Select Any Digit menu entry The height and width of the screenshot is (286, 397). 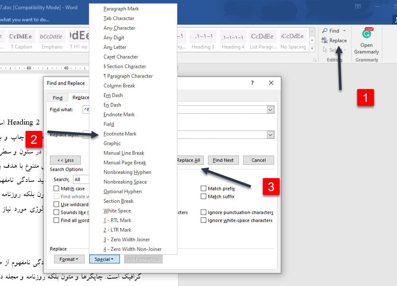coord(133,38)
